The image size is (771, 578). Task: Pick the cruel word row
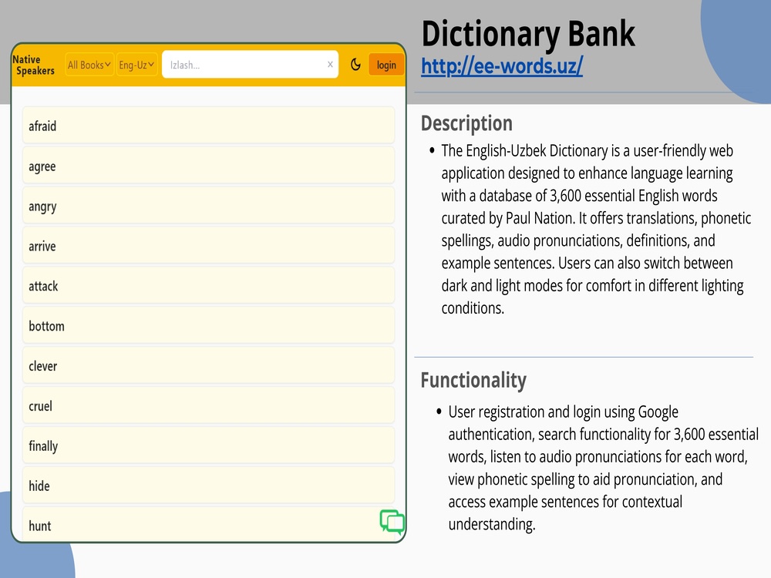(208, 405)
